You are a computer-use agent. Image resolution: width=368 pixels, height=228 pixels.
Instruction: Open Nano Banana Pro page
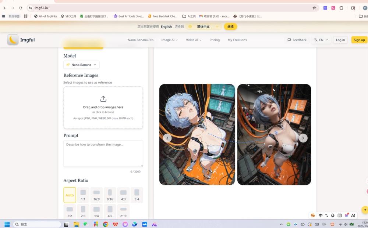click(x=141, y=40)
